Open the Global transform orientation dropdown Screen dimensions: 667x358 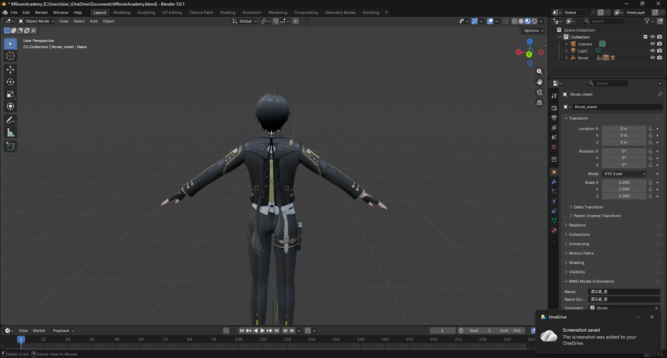click(x=245, y=21)
